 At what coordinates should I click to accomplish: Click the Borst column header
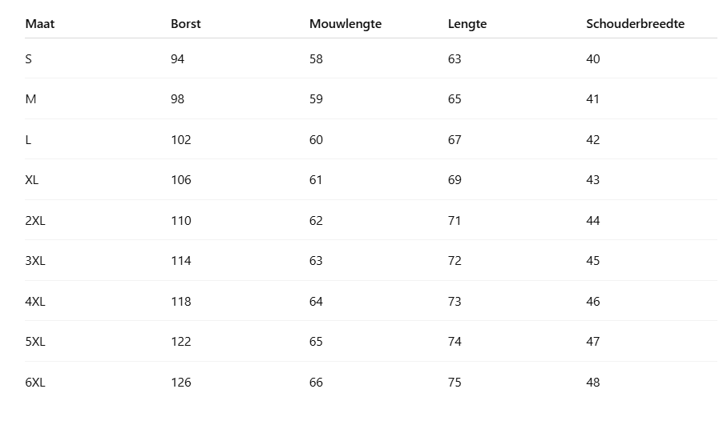tap(186, 24)
